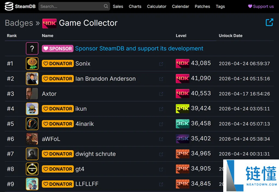This screenshot has height=192, width=279.
Task: Open the external link icon in dwight schrute's row
Action: pos(161,154)
